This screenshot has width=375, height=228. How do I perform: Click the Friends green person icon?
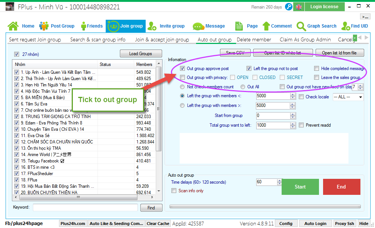pyautogui.click(x=83, y=26)
